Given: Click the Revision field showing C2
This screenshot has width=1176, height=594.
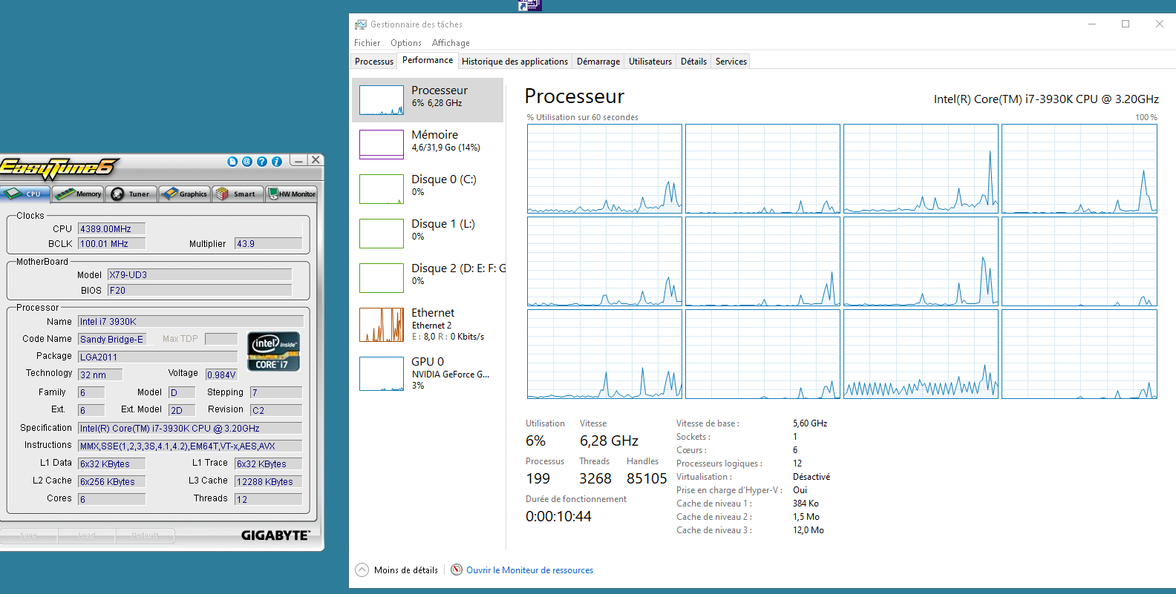Looking at the screenshot, I should point(276,410).
